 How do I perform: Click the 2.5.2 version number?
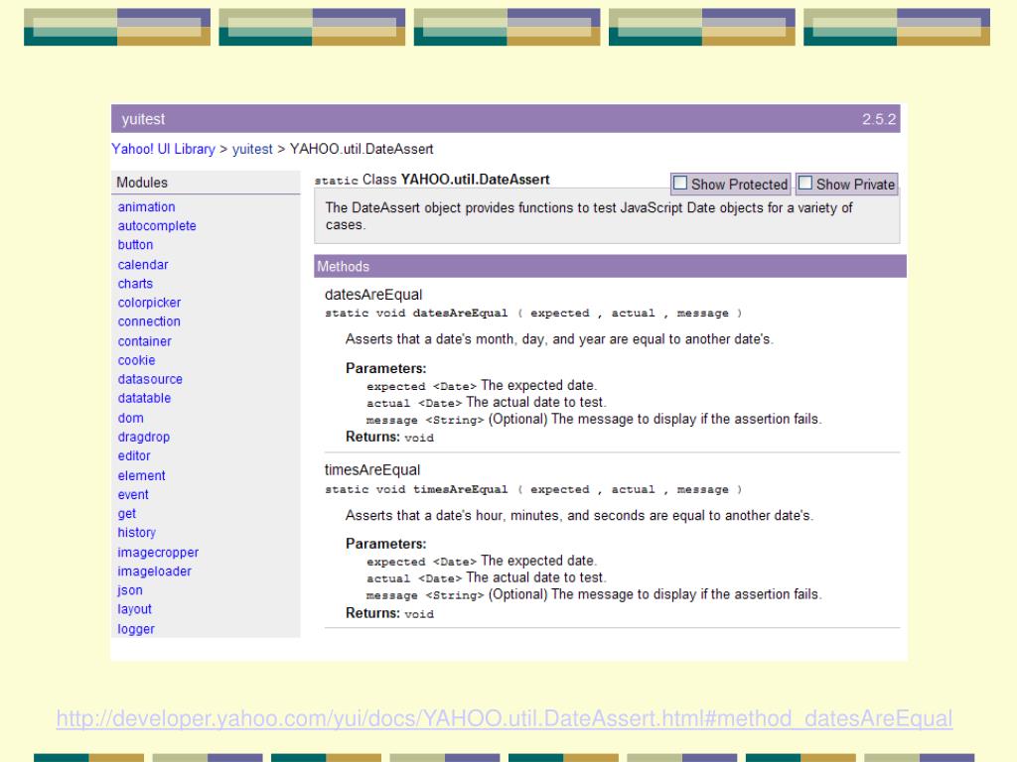tap(879, 119)
